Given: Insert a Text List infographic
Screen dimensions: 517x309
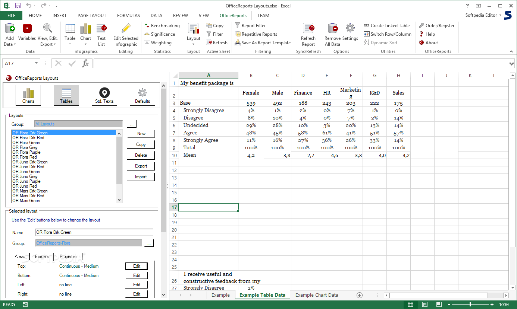Looking at the screenshot, I should tap(101, 29).
